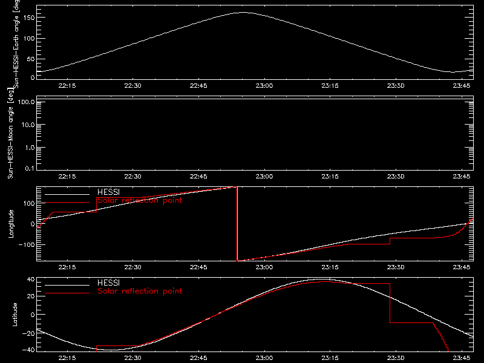Click red legend line in Longitude plot
Viewport: 484px width, 363px height.
[x=67, y=203]
